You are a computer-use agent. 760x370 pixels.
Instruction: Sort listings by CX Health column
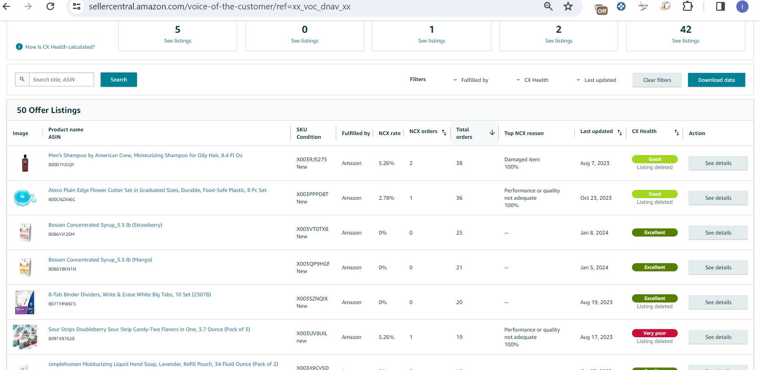click(677, 132)
